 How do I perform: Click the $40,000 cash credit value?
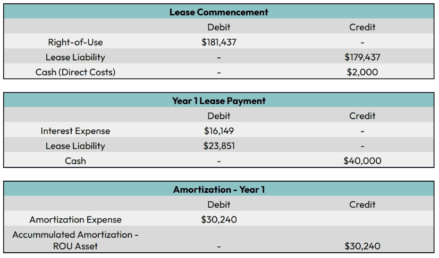point(362,161)
